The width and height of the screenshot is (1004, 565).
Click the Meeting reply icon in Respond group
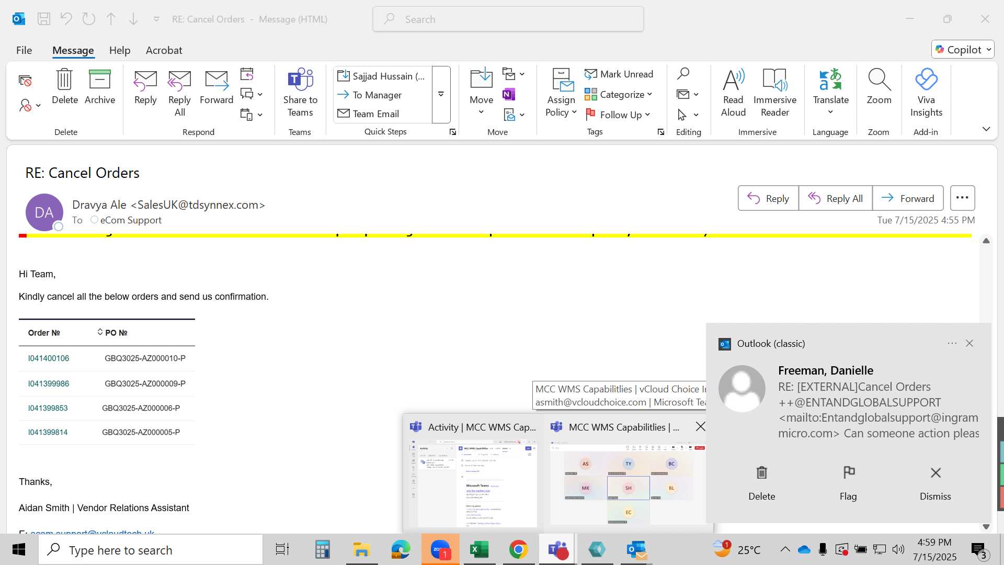coord(247,74)
